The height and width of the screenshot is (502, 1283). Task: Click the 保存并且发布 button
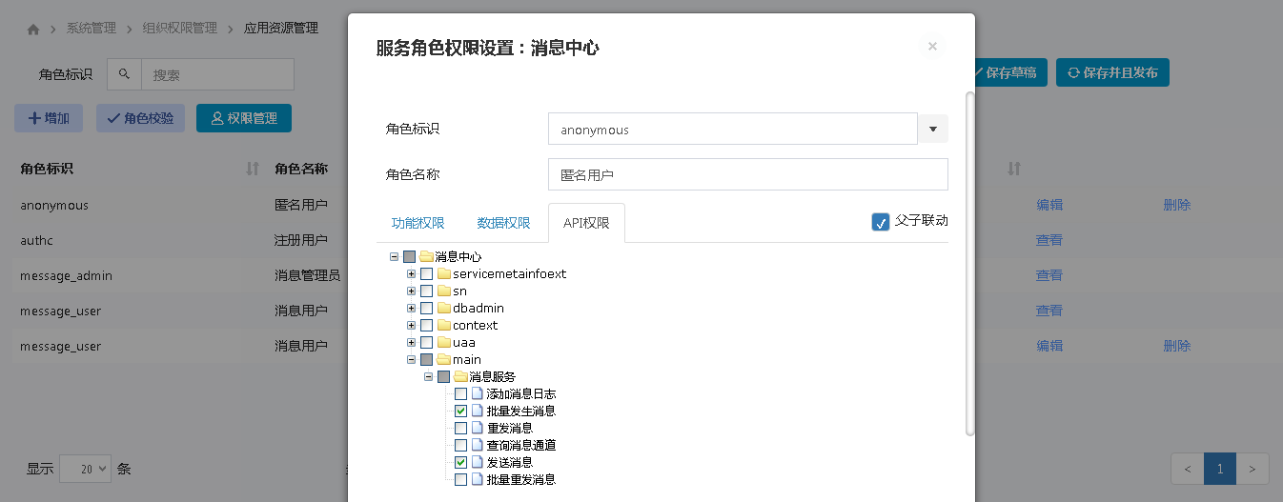coord(1112,72)
